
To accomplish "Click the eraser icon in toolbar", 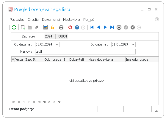I will tap(37, 27).
